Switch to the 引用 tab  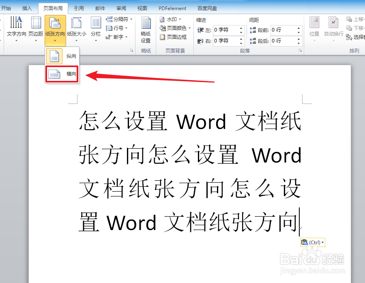point(79,8)
